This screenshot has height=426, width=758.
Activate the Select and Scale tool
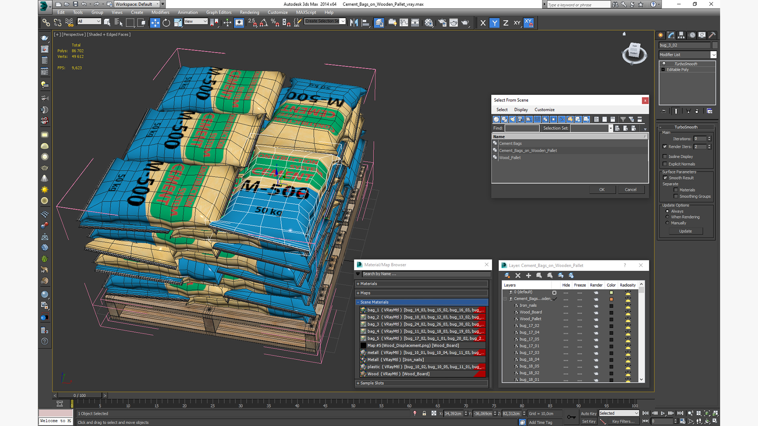(178, 23)
